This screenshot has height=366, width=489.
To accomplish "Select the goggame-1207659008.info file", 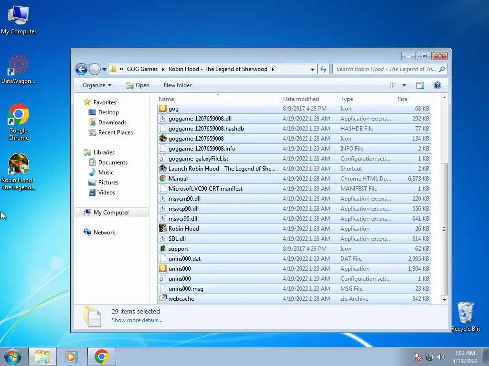I will (x=294, y=149).
